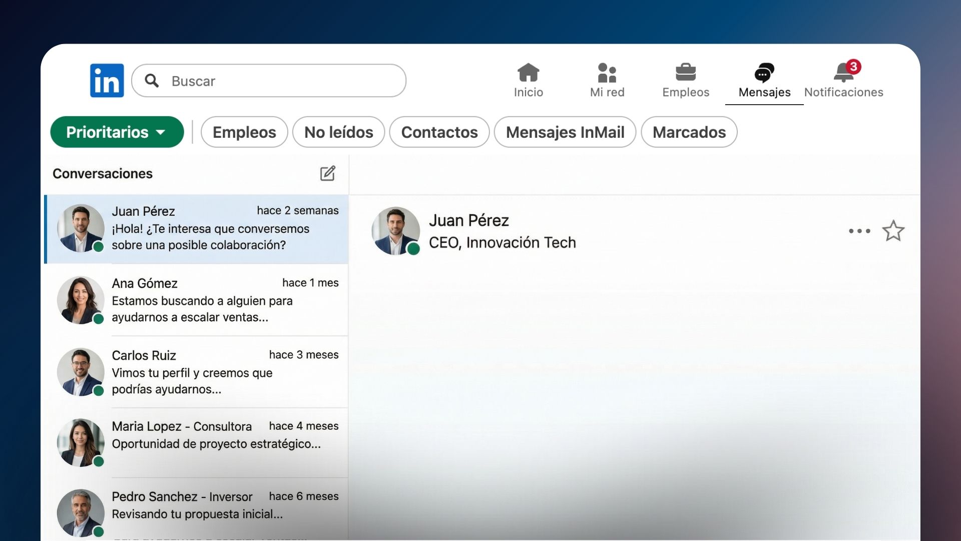Apply the Empleos filter pill
Screen dimensions: 961x541
pos(244,132)
